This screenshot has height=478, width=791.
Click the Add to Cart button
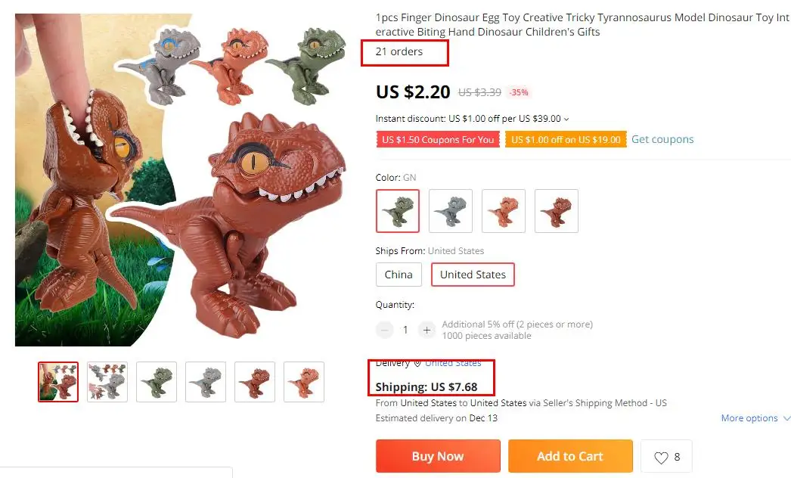pos(570,456)
